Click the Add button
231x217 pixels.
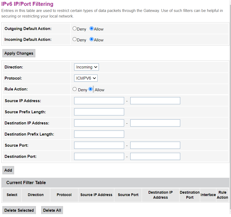pyautogui.click(x=8, y=170)
